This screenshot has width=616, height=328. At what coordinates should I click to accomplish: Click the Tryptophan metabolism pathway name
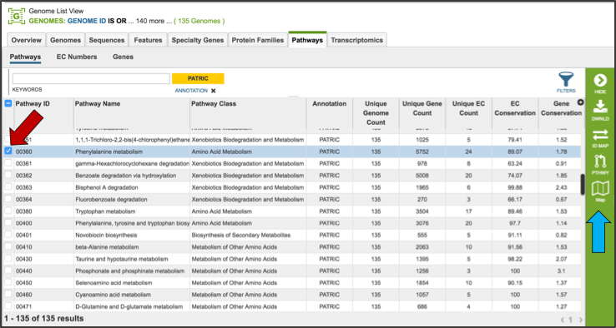click(x=105, y=211)
